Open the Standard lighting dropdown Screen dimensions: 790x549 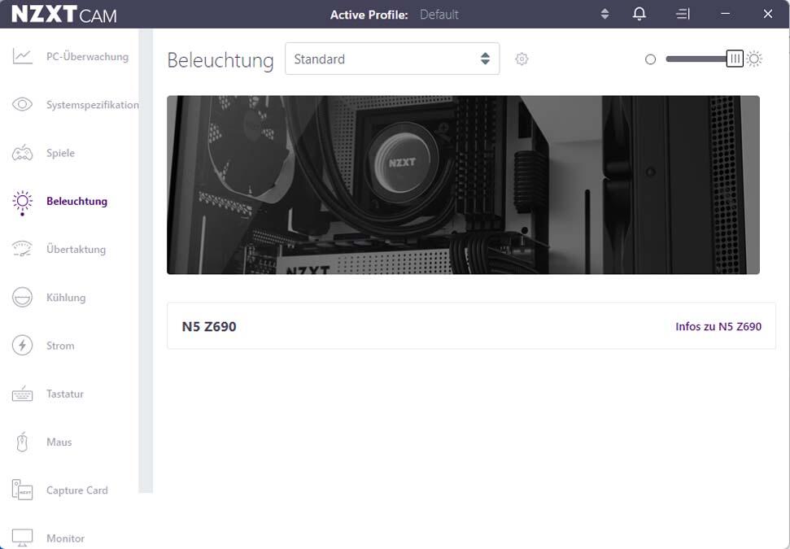click(x=392, y=59)
